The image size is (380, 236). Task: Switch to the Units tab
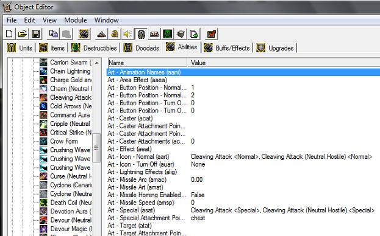pos(20,48)
